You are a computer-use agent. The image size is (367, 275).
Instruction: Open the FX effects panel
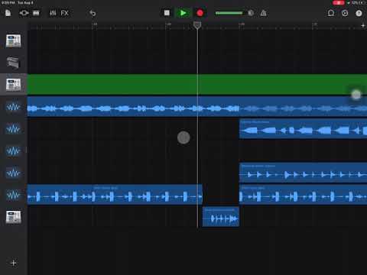click(x=65, y=13)
